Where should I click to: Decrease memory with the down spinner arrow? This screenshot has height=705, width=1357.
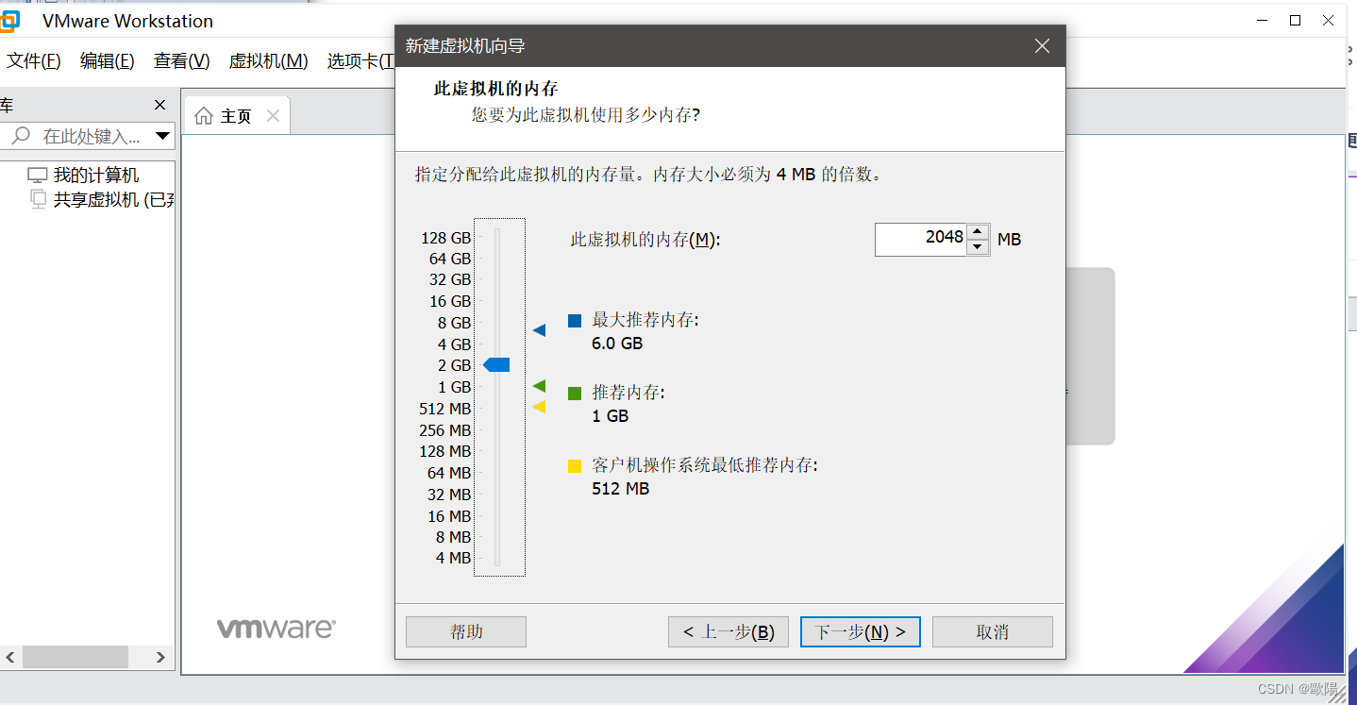coord(979,247)
